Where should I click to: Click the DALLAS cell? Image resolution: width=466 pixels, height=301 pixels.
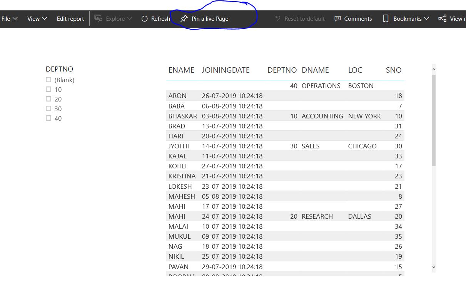360,216
